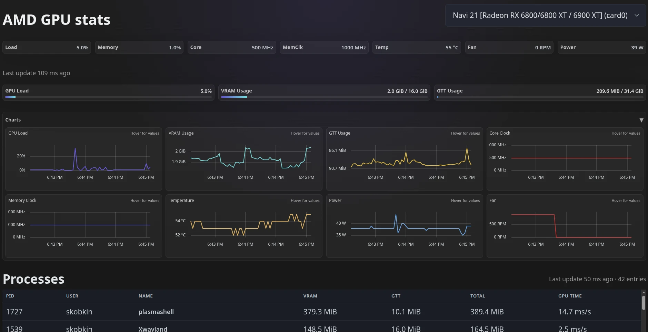Open the Navi 21 GPU card selector dropdown
Image resolution: width=648 pixels, height=332 pixels.
(x=546, y=15)
